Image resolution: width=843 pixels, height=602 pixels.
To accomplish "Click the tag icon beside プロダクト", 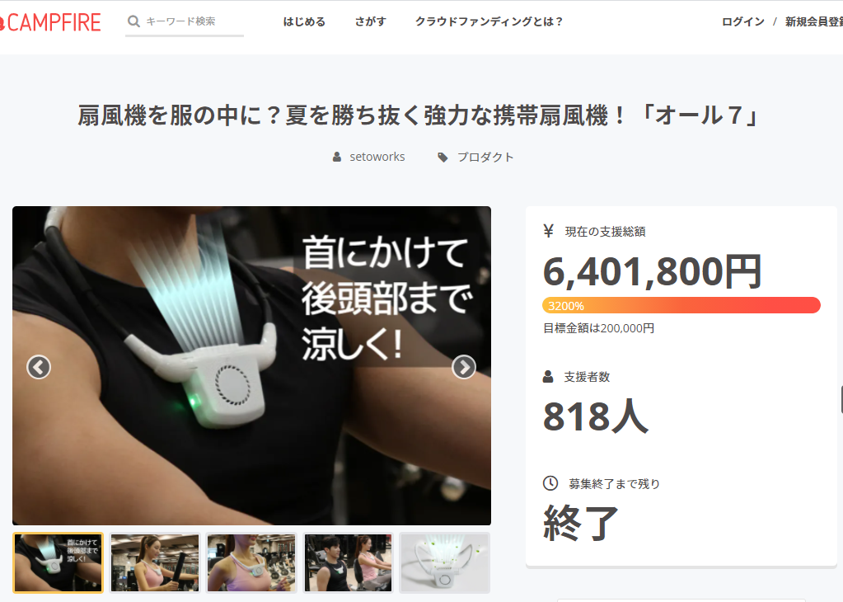I will pyautogui.click(x=443, y=157).
